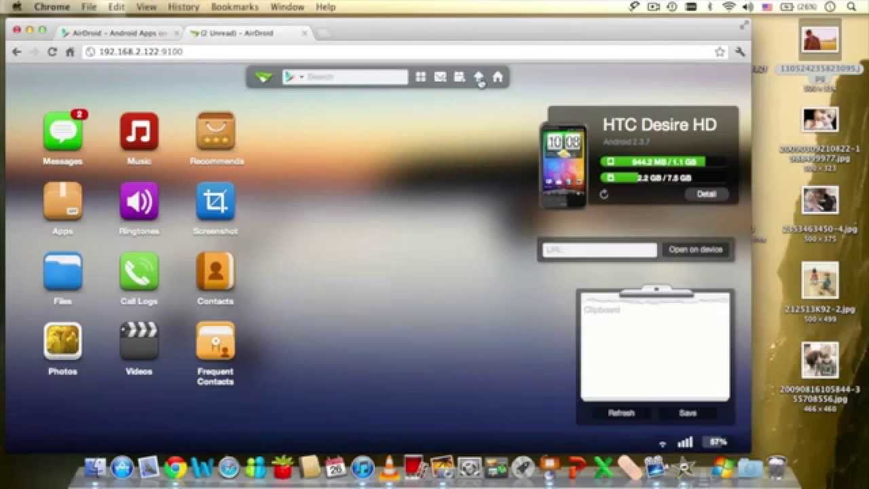This screenshot has height=489, width=869.
Task: Bookmark page with star icon
Action: click(x=720, y=52)
